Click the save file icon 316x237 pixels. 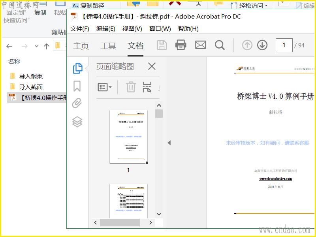(x=162, y=45)
